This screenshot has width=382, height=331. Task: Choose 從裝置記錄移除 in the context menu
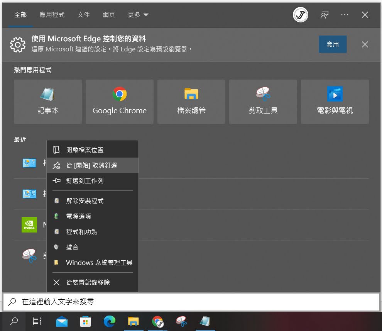point(93,282)
